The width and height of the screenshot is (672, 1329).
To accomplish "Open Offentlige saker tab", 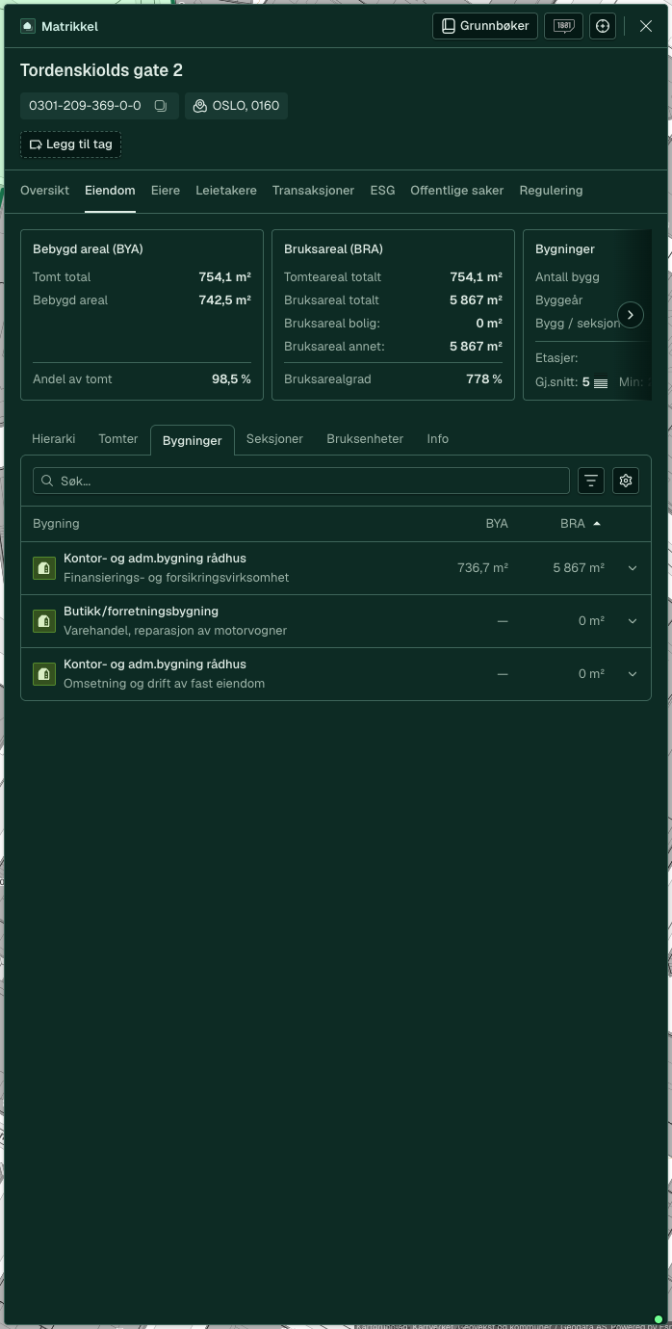I will click(456, 191).
